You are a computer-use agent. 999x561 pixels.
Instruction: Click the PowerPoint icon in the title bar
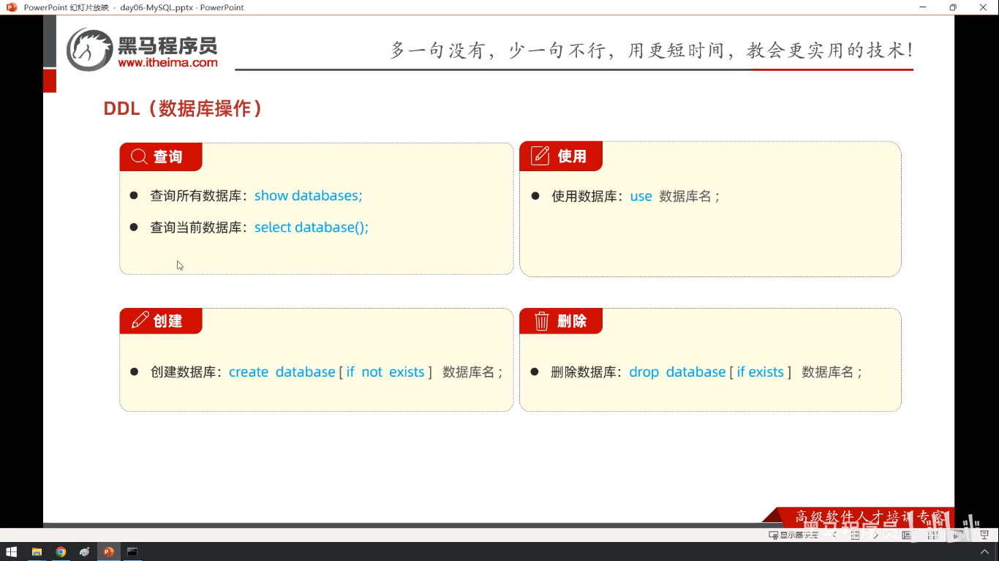click(12, 7)
